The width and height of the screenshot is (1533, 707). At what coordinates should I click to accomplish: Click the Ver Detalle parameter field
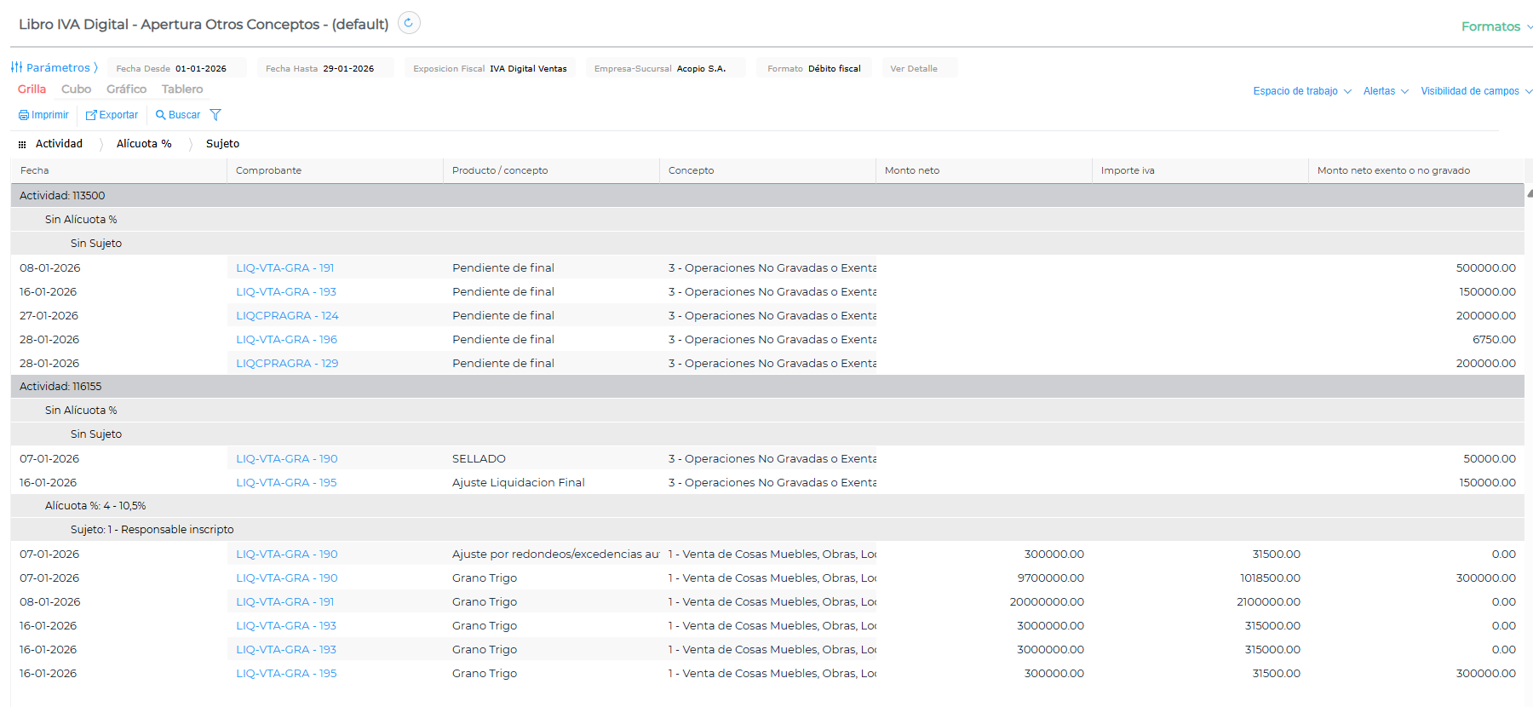click(x=918, y=68)
